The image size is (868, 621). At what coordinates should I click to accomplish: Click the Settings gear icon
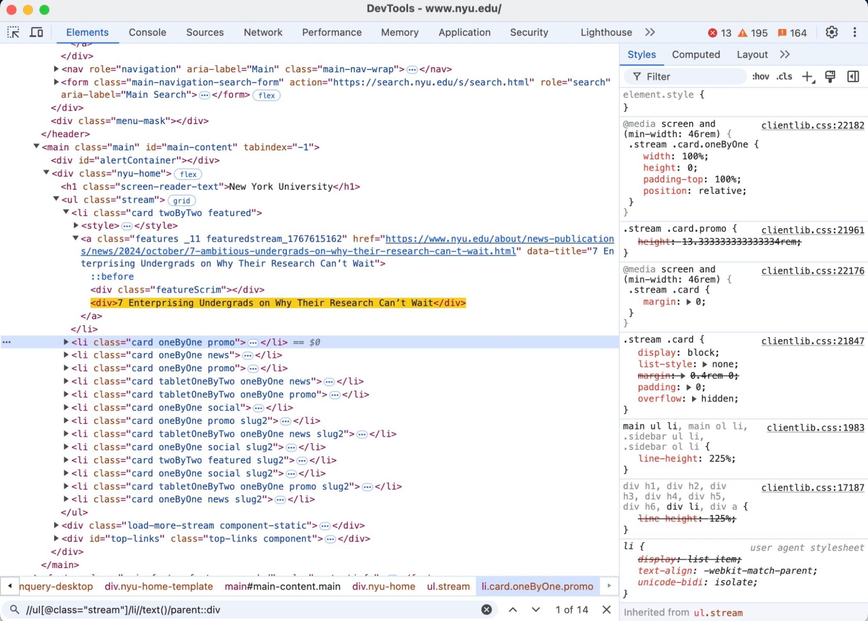pyautogui.click(x=832, y=32)
